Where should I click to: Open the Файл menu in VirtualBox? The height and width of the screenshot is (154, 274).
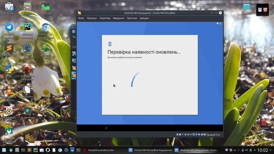tap(81, 18)
